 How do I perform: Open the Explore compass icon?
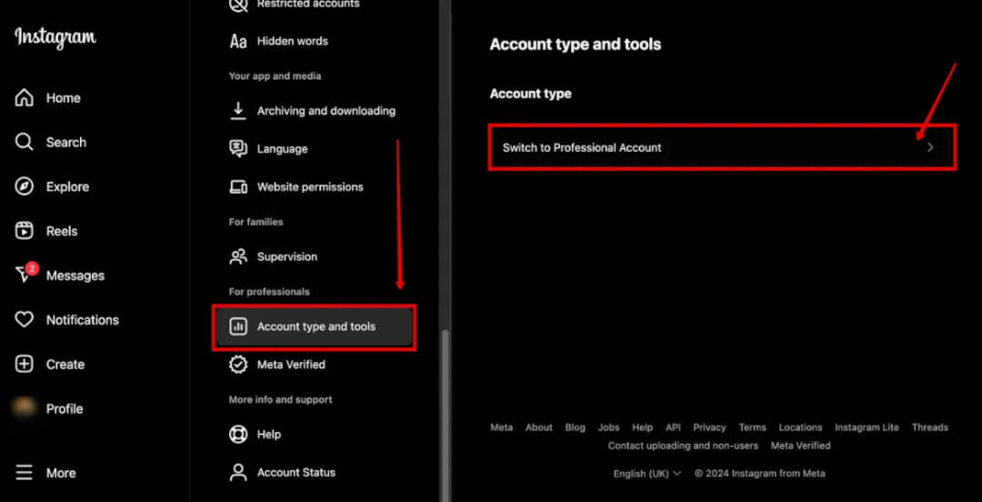click(x=24, y=186)
